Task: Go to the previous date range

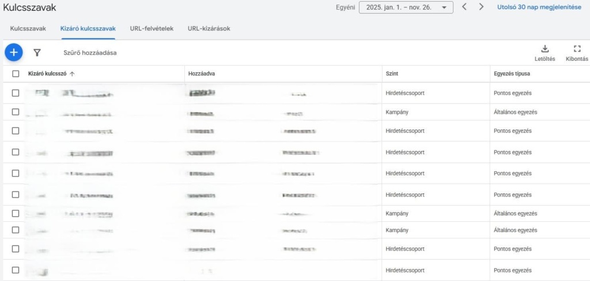Action: click(x=464, y=7)
